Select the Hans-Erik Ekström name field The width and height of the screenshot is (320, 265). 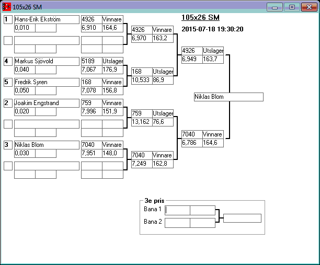tap(46, 19)
